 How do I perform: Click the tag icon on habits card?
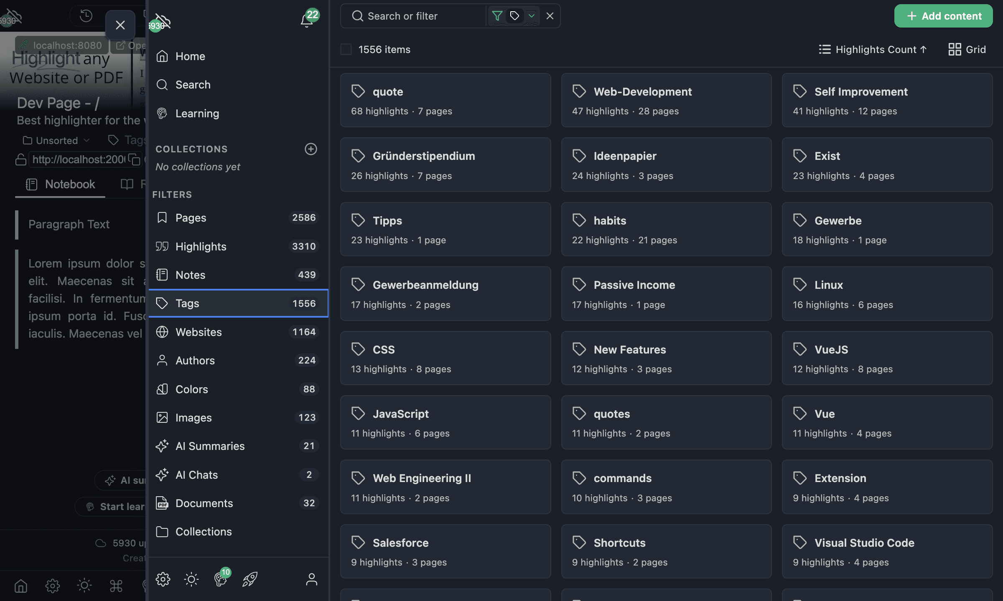(x=579, y=220)
